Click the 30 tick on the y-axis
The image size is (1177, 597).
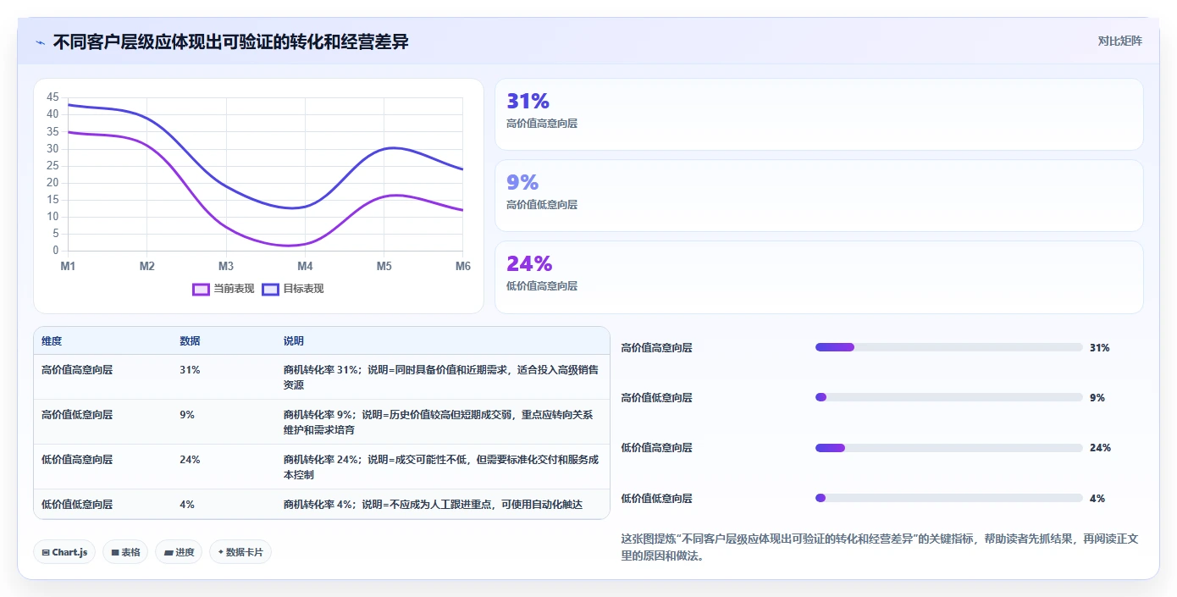pos(52,149)
